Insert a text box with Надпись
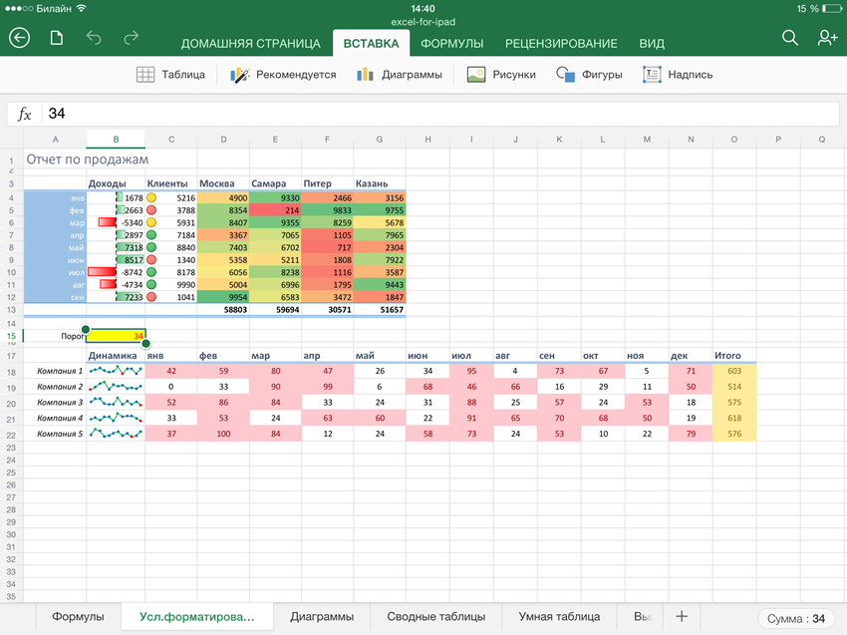 (678, 75)
